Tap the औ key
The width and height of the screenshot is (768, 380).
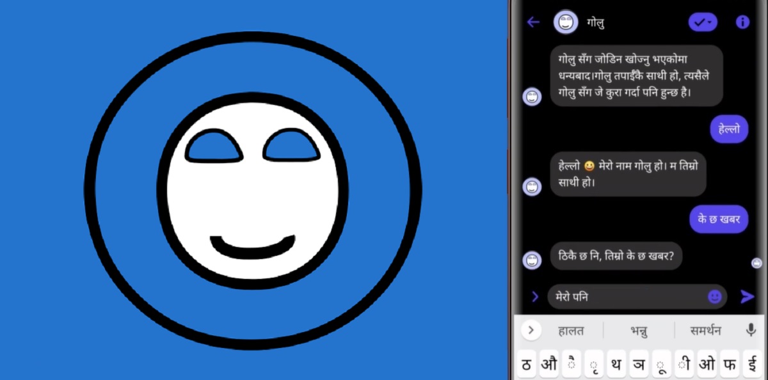548,365
